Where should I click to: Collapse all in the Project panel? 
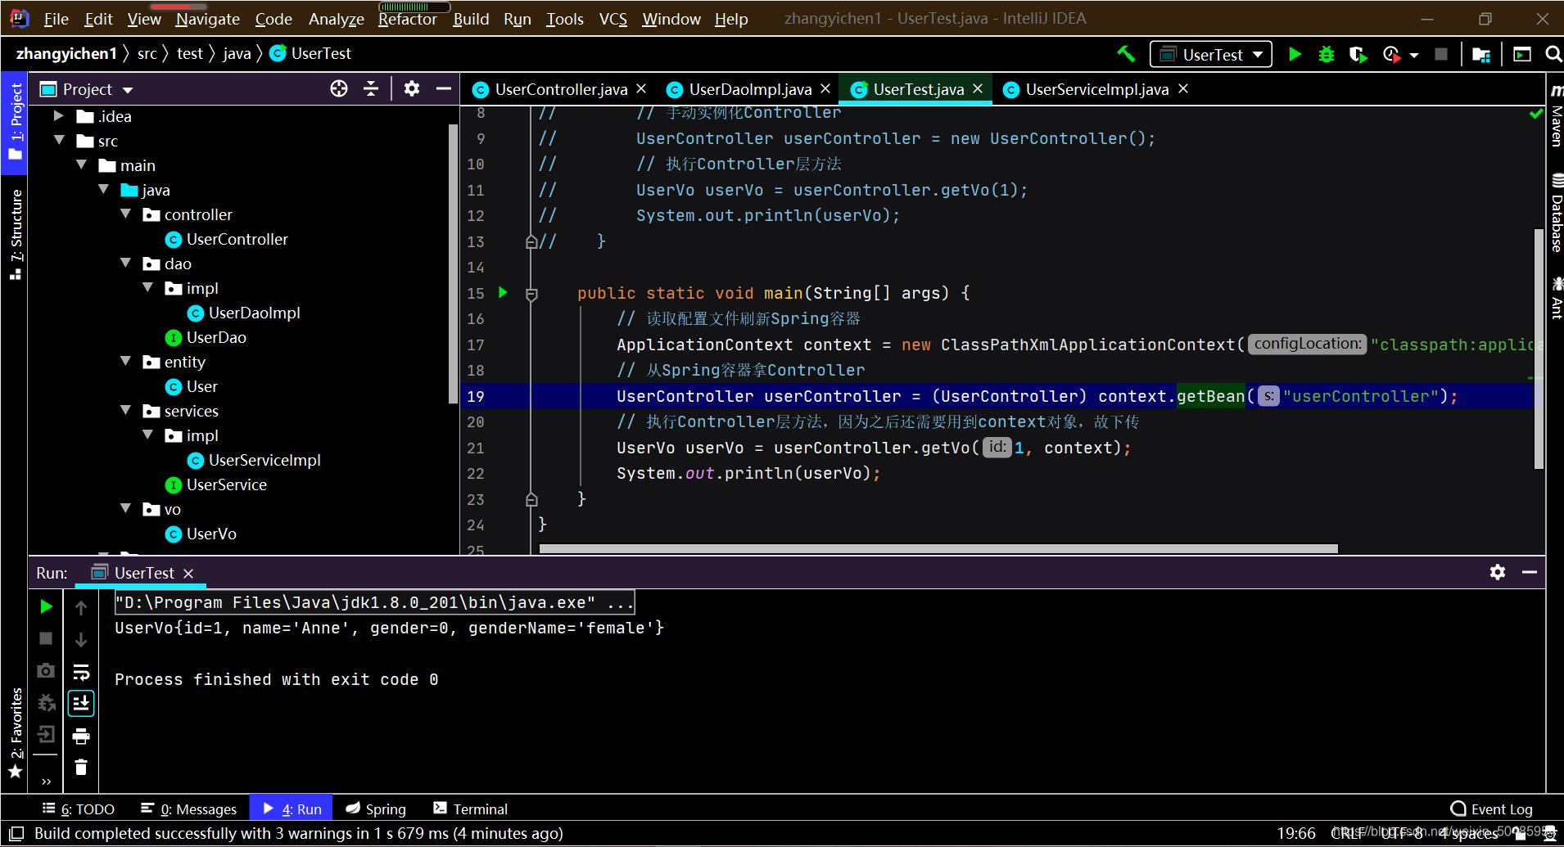[371, 88]
